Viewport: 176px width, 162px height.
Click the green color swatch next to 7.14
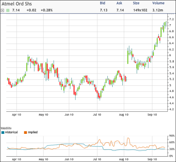click(8, 10)
